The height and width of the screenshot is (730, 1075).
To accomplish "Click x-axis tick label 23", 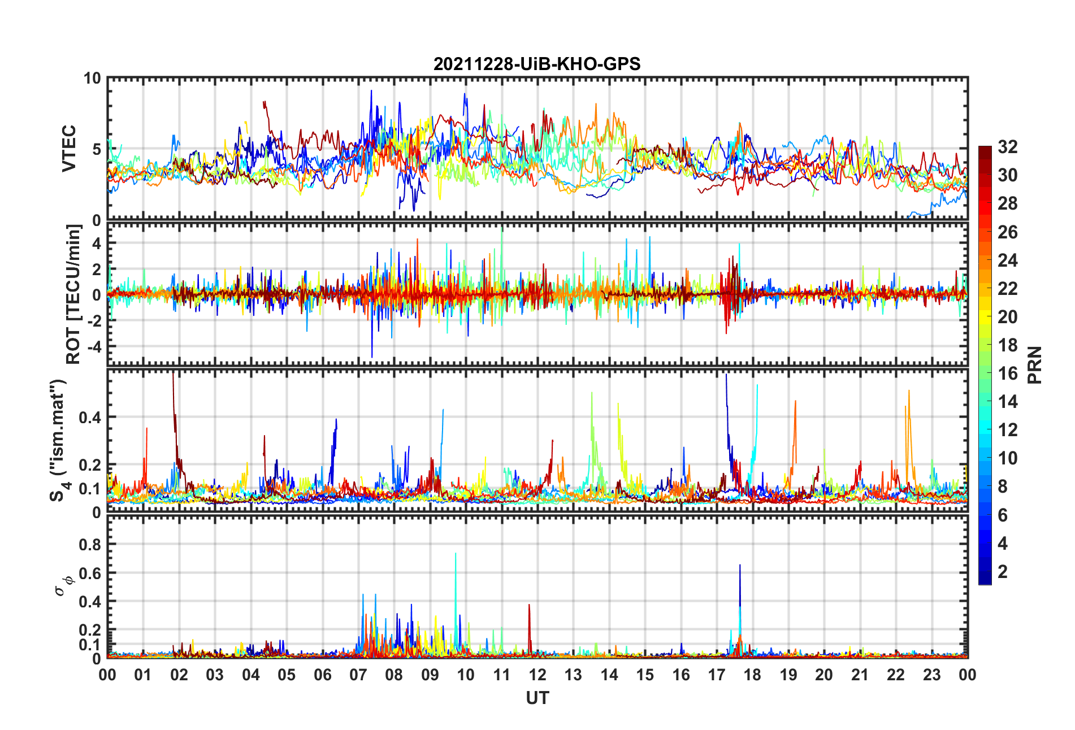I will tap(931, 675).
